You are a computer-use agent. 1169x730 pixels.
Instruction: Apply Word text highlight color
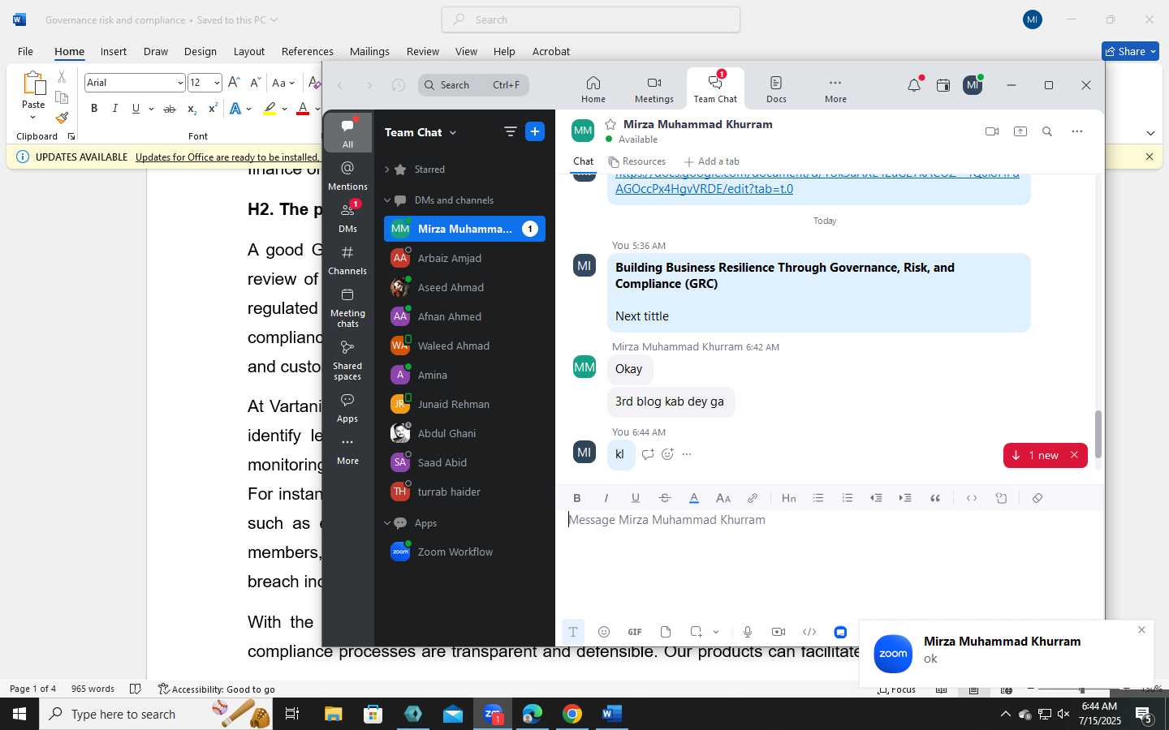pos(270,109)
